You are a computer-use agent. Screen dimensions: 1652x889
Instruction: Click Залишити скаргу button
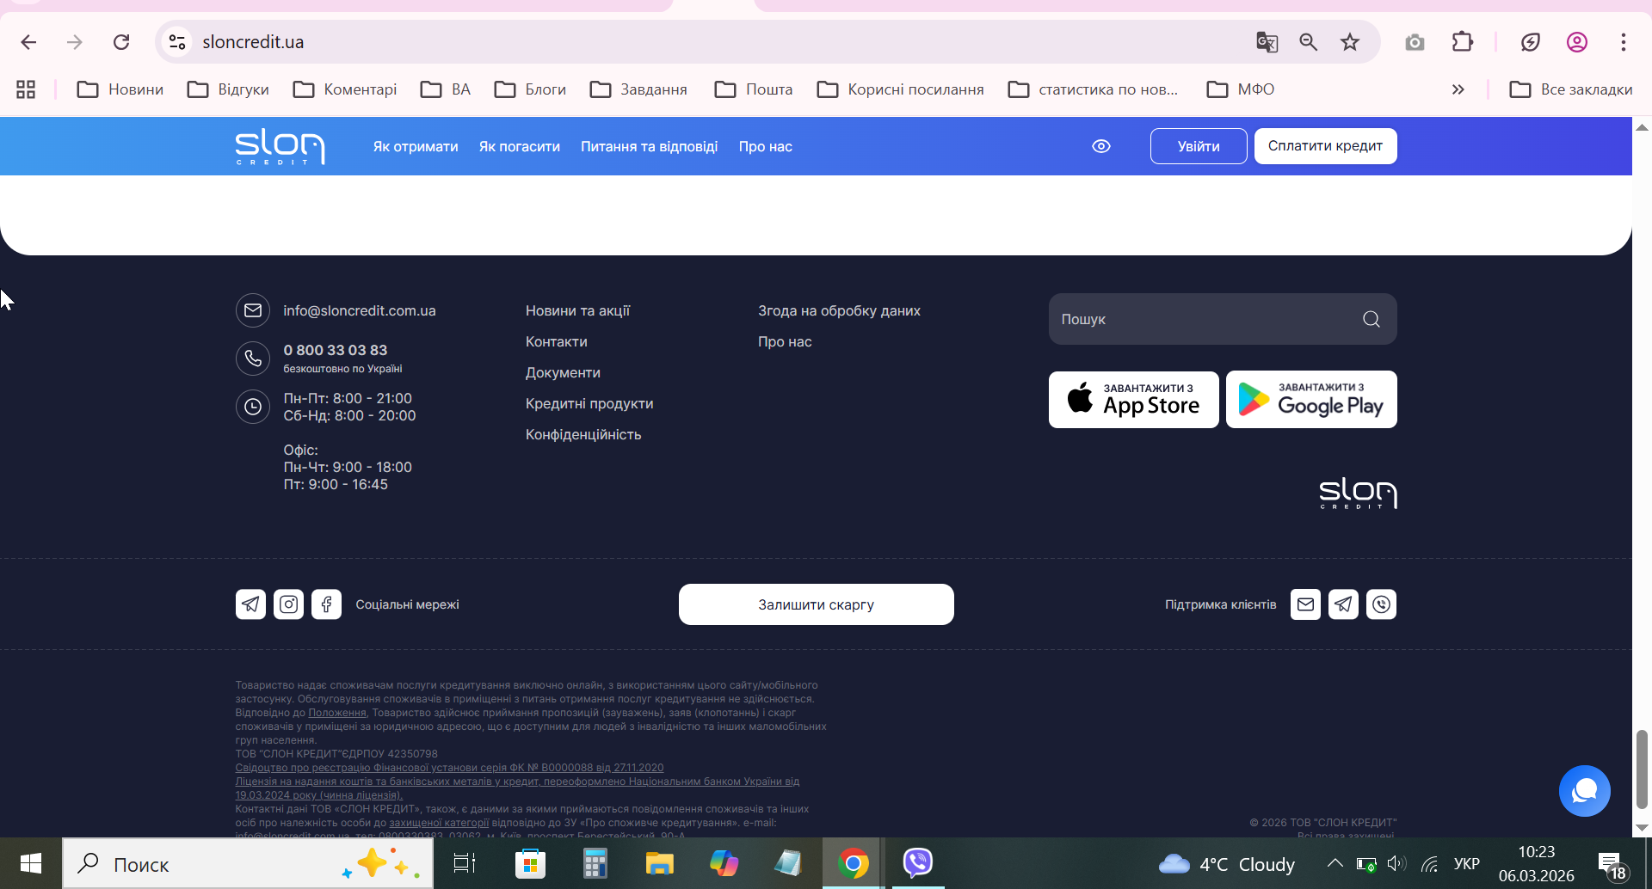point(817,604)
